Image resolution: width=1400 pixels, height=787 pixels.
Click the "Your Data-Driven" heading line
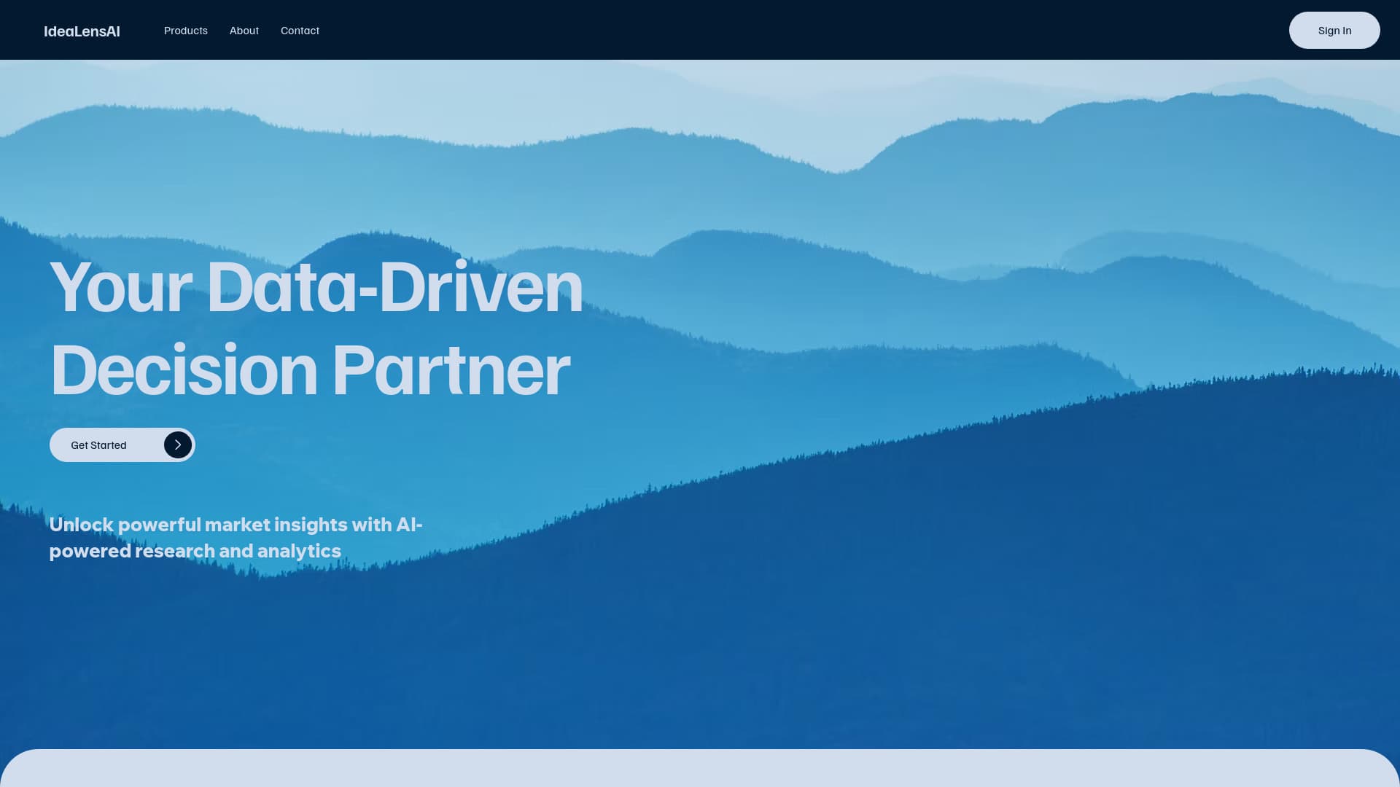(316, 288)
